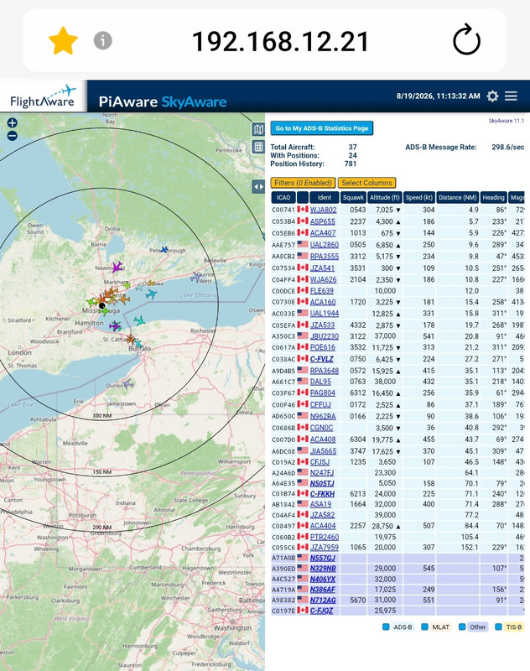The width and height of the screenshot is (530, 671).
Task: Sort by ICAO column
Action: click(283, 197)
